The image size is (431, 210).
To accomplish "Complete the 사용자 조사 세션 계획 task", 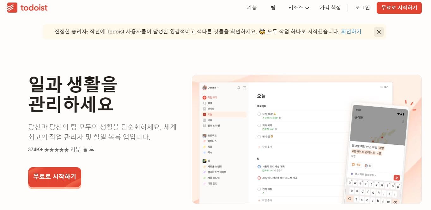I will tap(259, 166).
